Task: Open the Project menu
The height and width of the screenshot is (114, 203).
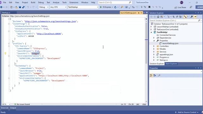Action: click(x=25, y=3)
